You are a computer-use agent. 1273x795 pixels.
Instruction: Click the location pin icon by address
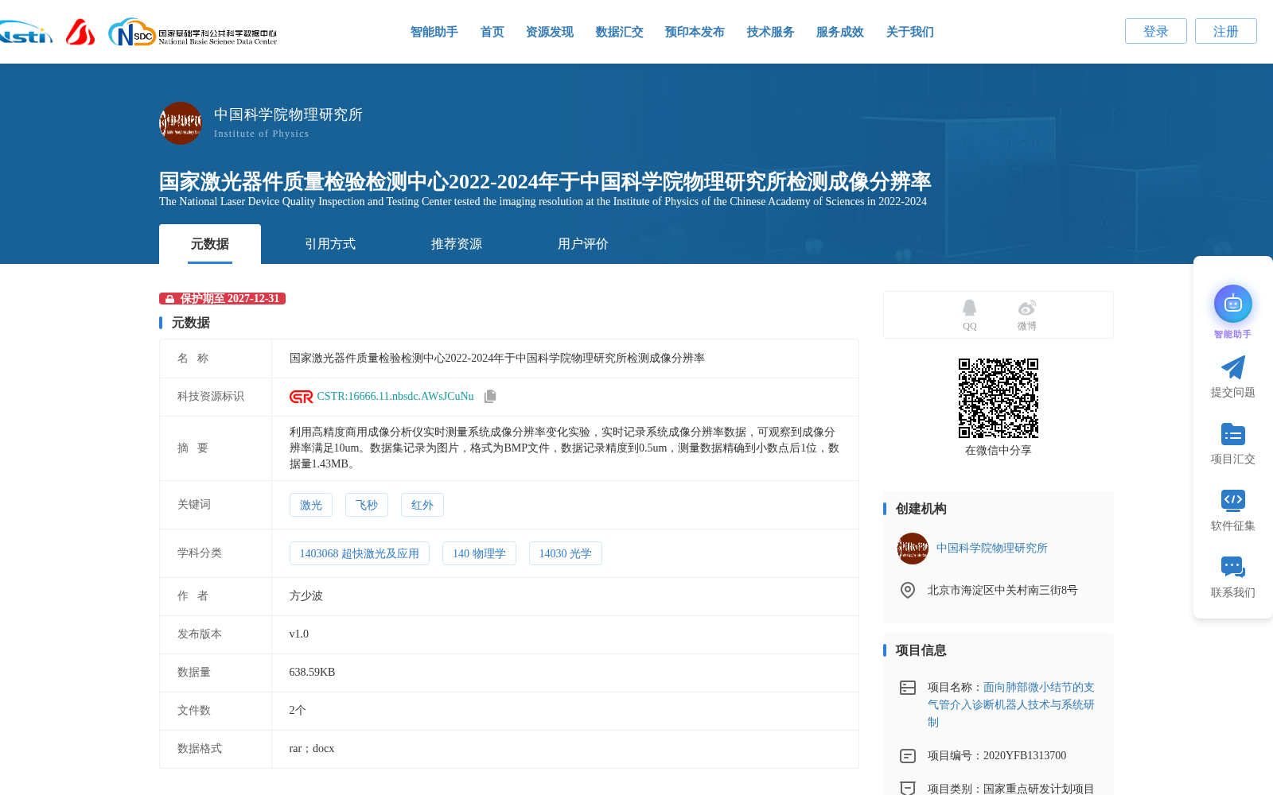[908, 590]
